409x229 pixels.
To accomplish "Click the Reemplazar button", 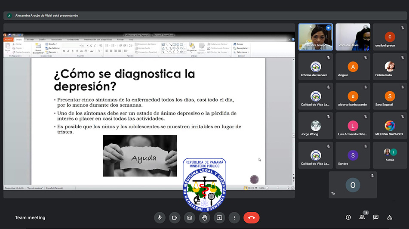I will [241, 48].
